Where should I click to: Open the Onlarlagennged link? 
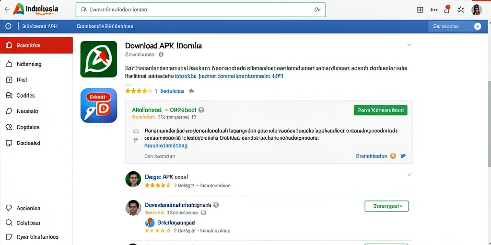click(176, 223)
